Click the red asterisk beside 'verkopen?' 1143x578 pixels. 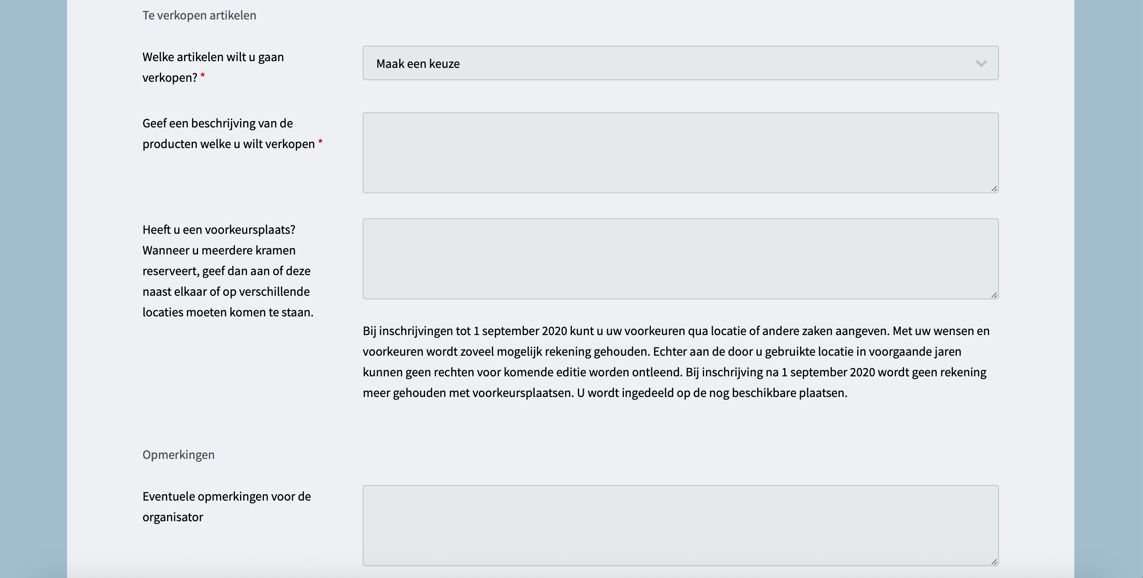pos(203,76)
